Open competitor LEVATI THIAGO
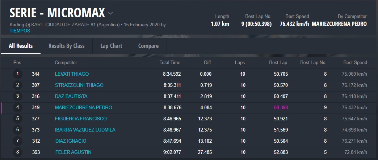 (72, 74)
